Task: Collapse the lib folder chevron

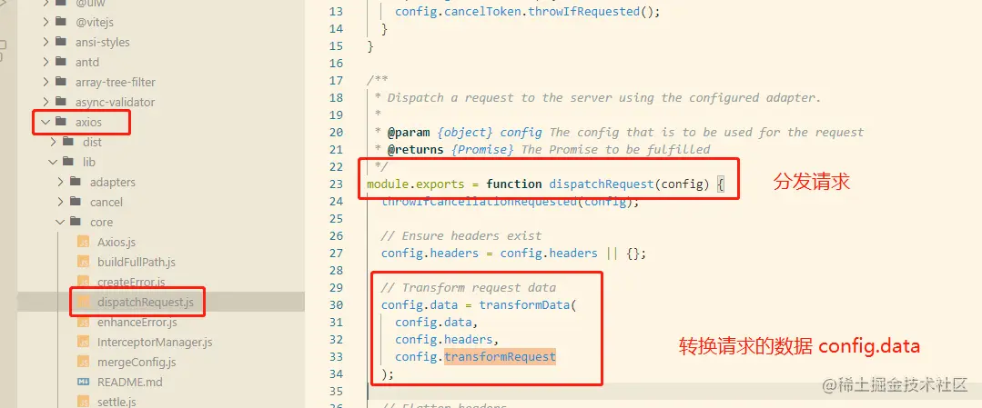Action: [x=53, y=162]
